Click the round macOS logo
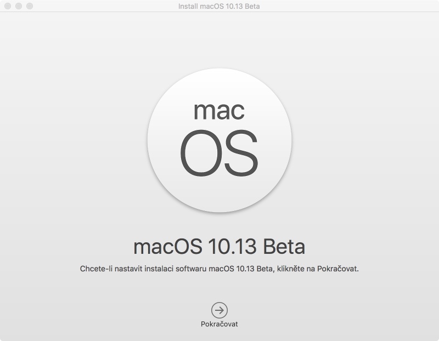 click(x=219, y=140)
